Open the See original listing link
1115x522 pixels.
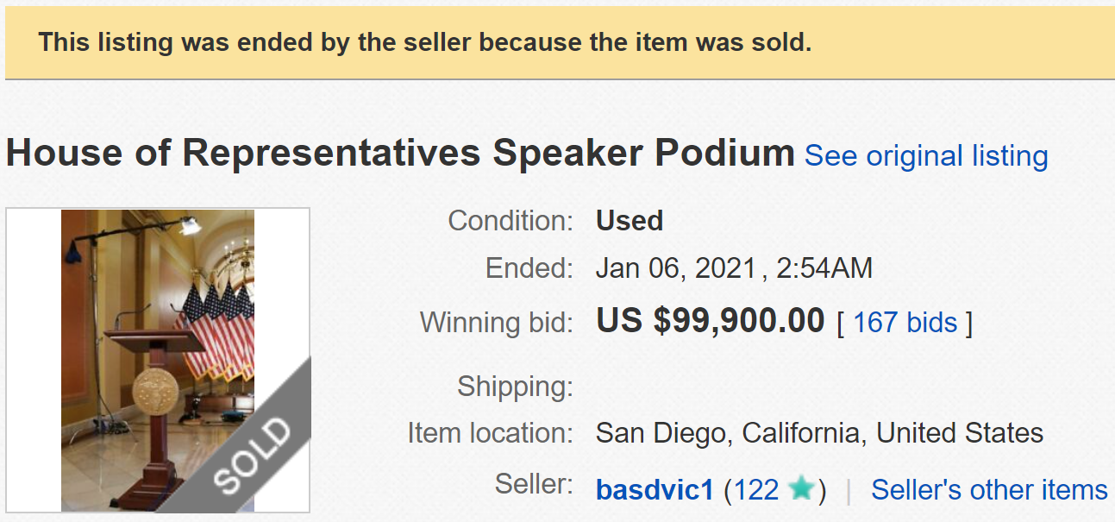(x=925, y=156)
